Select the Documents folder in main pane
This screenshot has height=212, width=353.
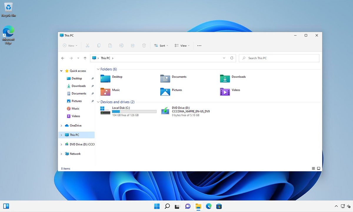point(174,78)
